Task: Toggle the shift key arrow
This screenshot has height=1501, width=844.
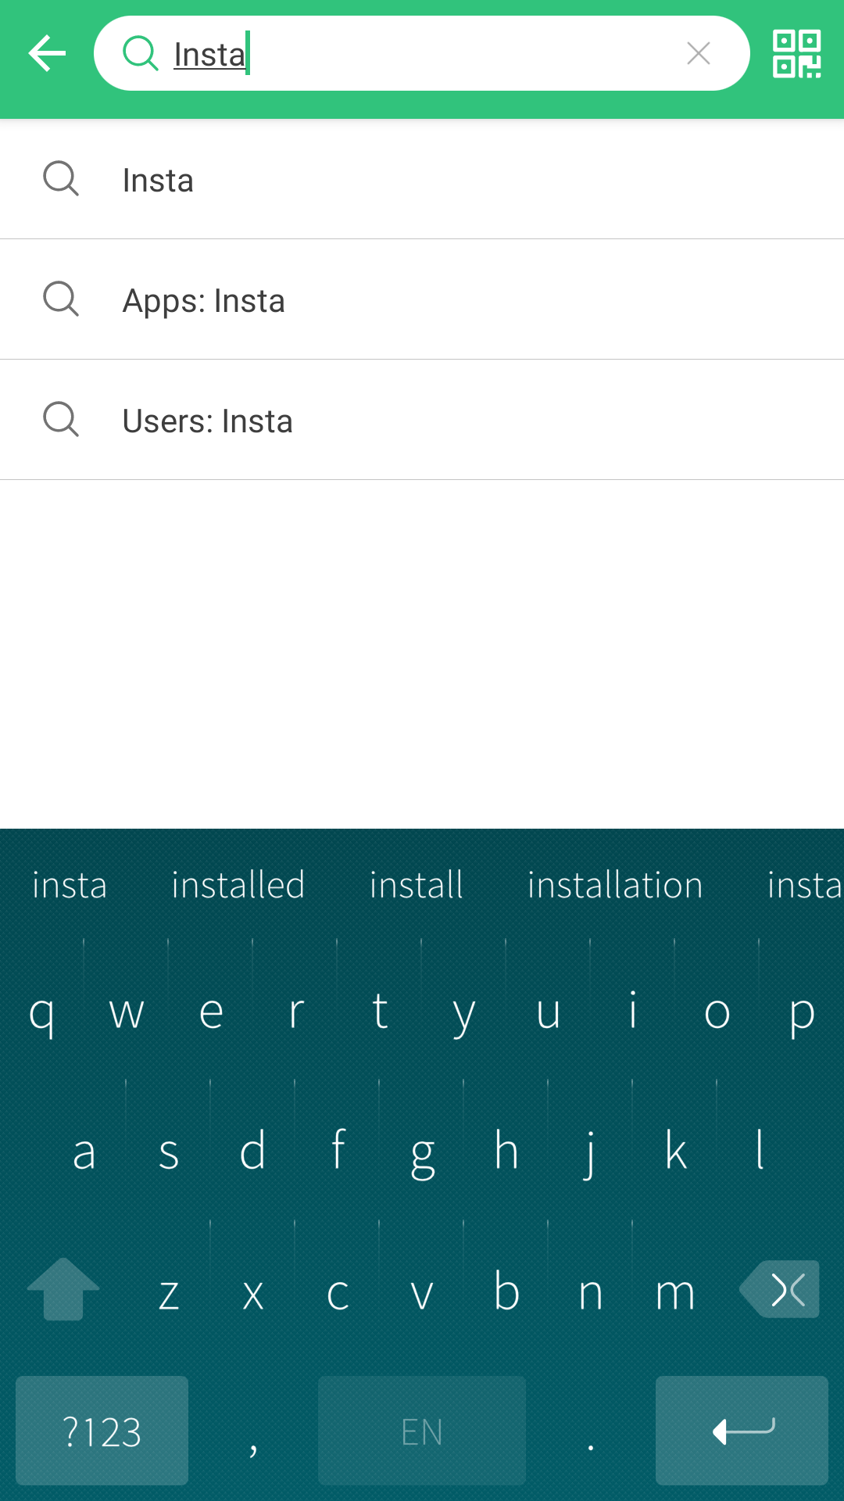Action: coord(63,1289)
